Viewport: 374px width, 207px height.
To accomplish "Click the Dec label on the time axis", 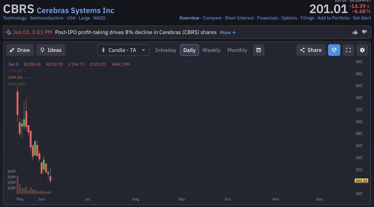I will pyautogui.click(x=319, y=199).
